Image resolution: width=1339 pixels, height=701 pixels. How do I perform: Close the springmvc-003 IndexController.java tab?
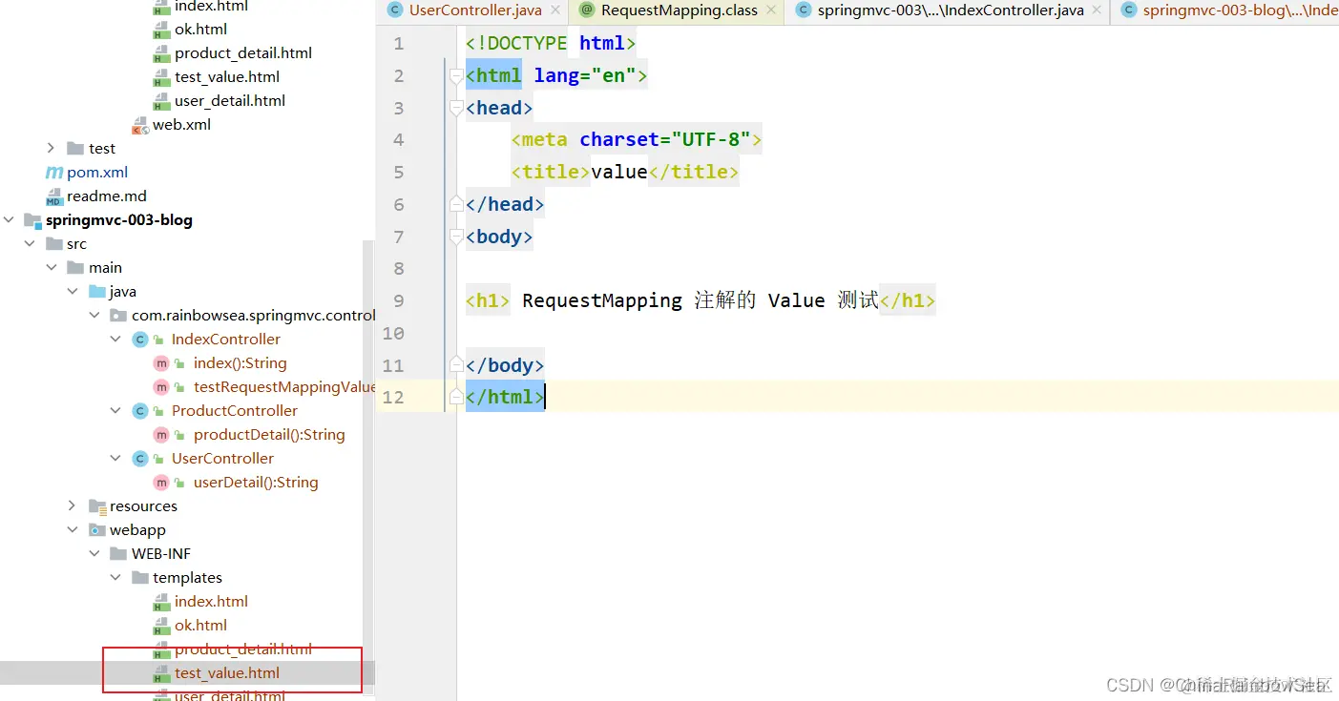1098,10
